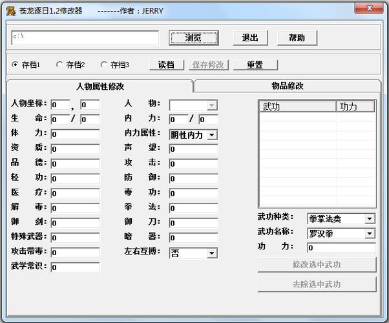The width and height of the screenshot is (389, 323).
Task: Click the 修改选中武功 button
Action: [x=317, y=264]
